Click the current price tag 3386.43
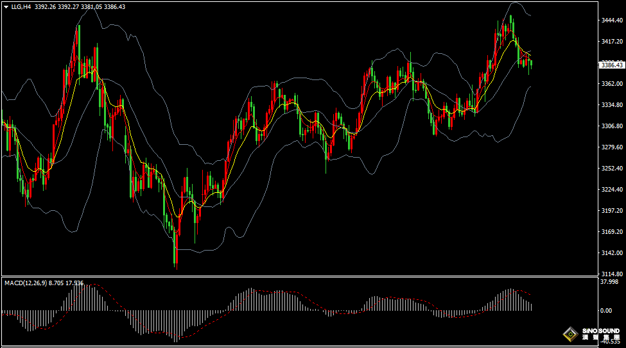 pyautogui.click(x=611, y=65)
